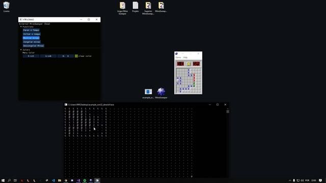Open the Help menu in Minesweeper
The image size is (326, 183).
tap(185, 57)
